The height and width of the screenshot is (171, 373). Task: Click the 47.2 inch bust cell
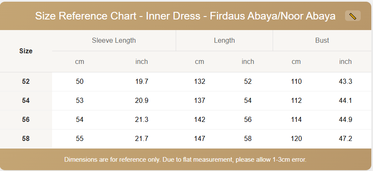(345, 138)
